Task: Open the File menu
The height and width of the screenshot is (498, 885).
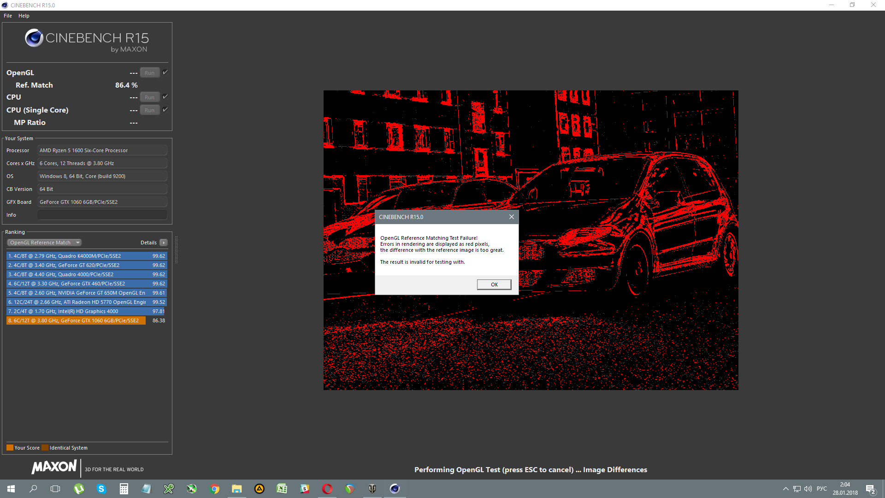Action: 8,16
